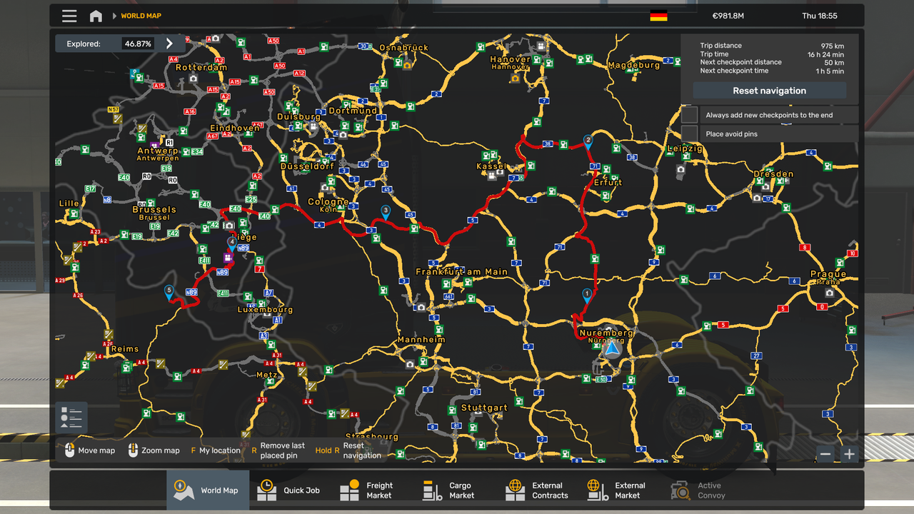The width and height of the screenshot is (914, 514).
Task: Click the Prague city label
Action: pyautogui.click(x=828, y=274)
